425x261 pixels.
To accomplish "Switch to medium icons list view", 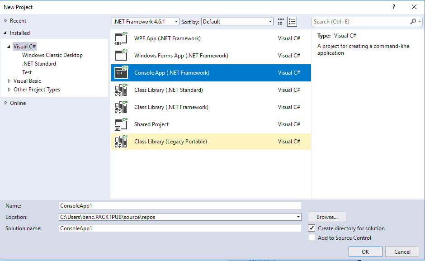I will pos(292,22).
